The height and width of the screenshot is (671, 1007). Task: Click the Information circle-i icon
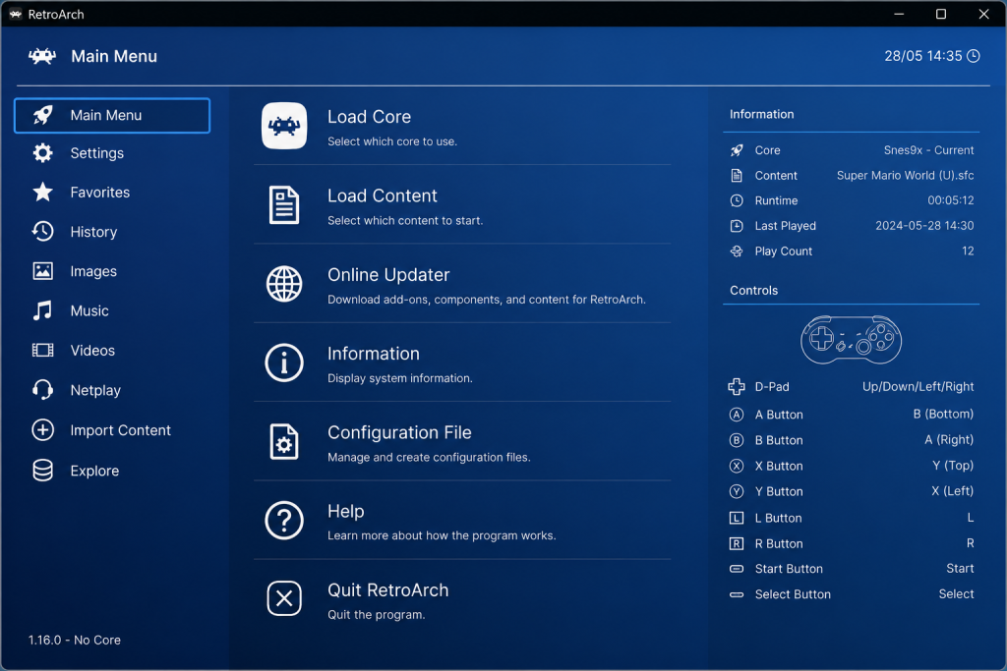click(x=284, y=363)
